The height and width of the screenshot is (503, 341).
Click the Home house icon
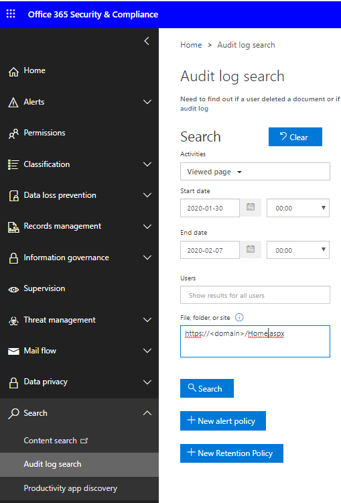click(x=13, y=72)
